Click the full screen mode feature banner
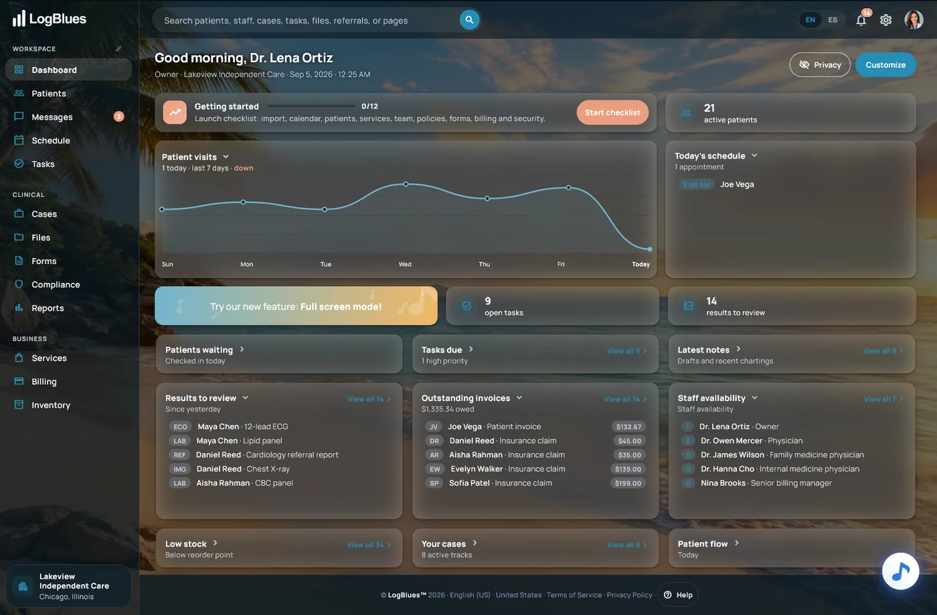Screen dimensions: 937x615 296,306
